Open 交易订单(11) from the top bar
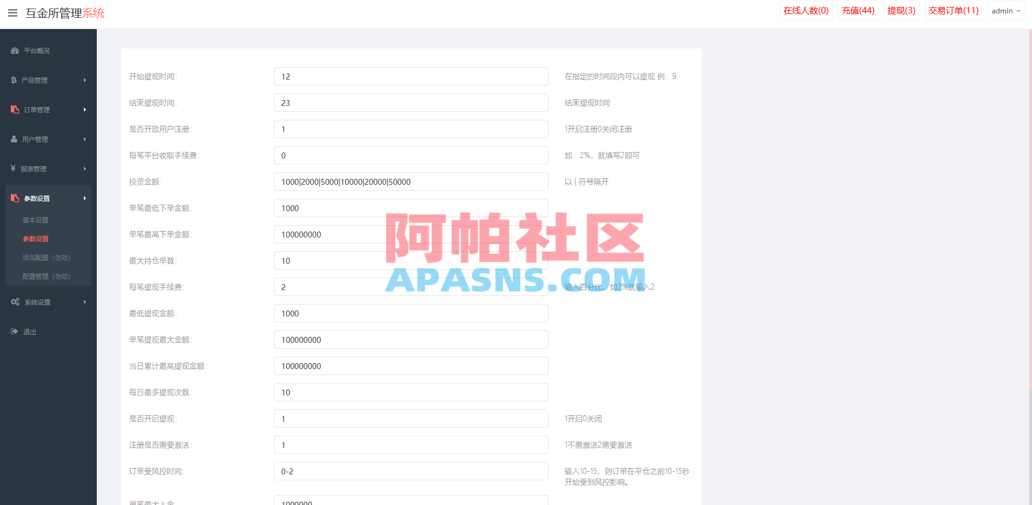Viewport: 1032px width, 505px height. tap(953, 10)
